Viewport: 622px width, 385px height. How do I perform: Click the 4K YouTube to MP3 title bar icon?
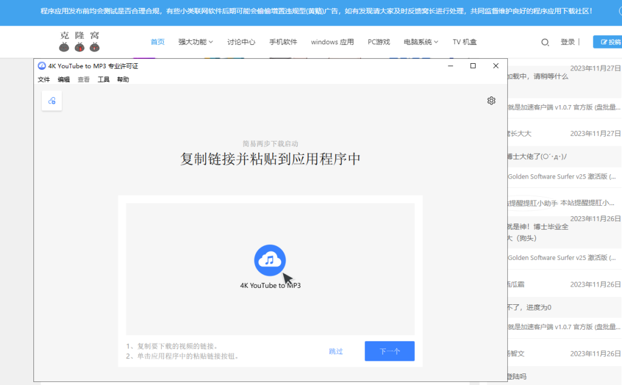point(42,66)
